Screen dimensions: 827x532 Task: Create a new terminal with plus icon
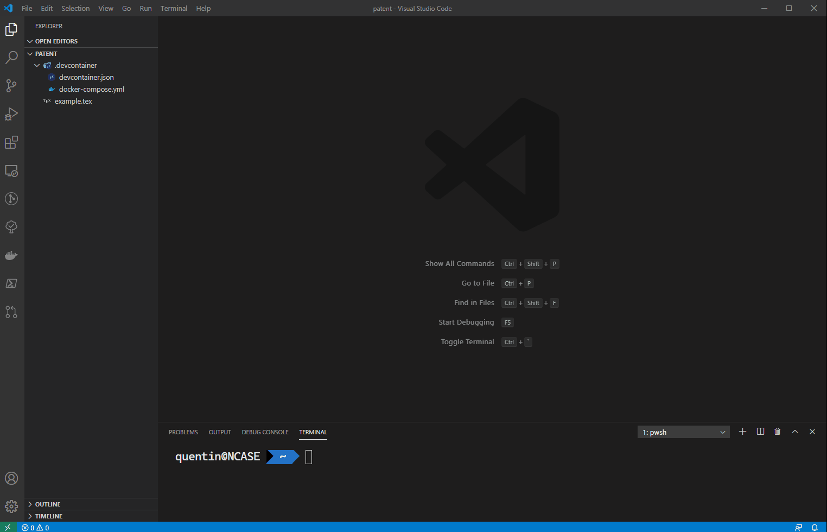click(743, 432)
